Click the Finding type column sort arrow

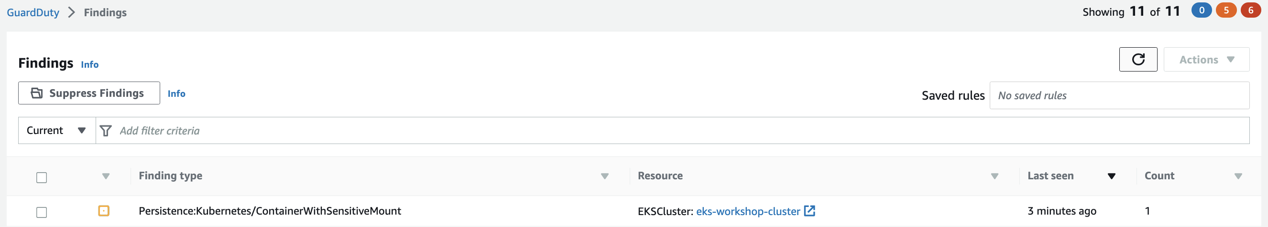point(604,176)
